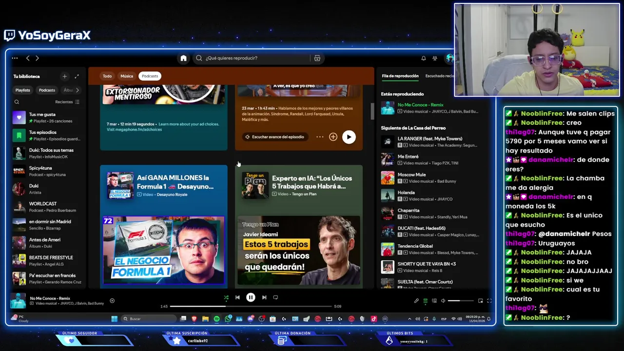
Task: Select the Podcasts filter tab in main view
Action: [150, 76]
